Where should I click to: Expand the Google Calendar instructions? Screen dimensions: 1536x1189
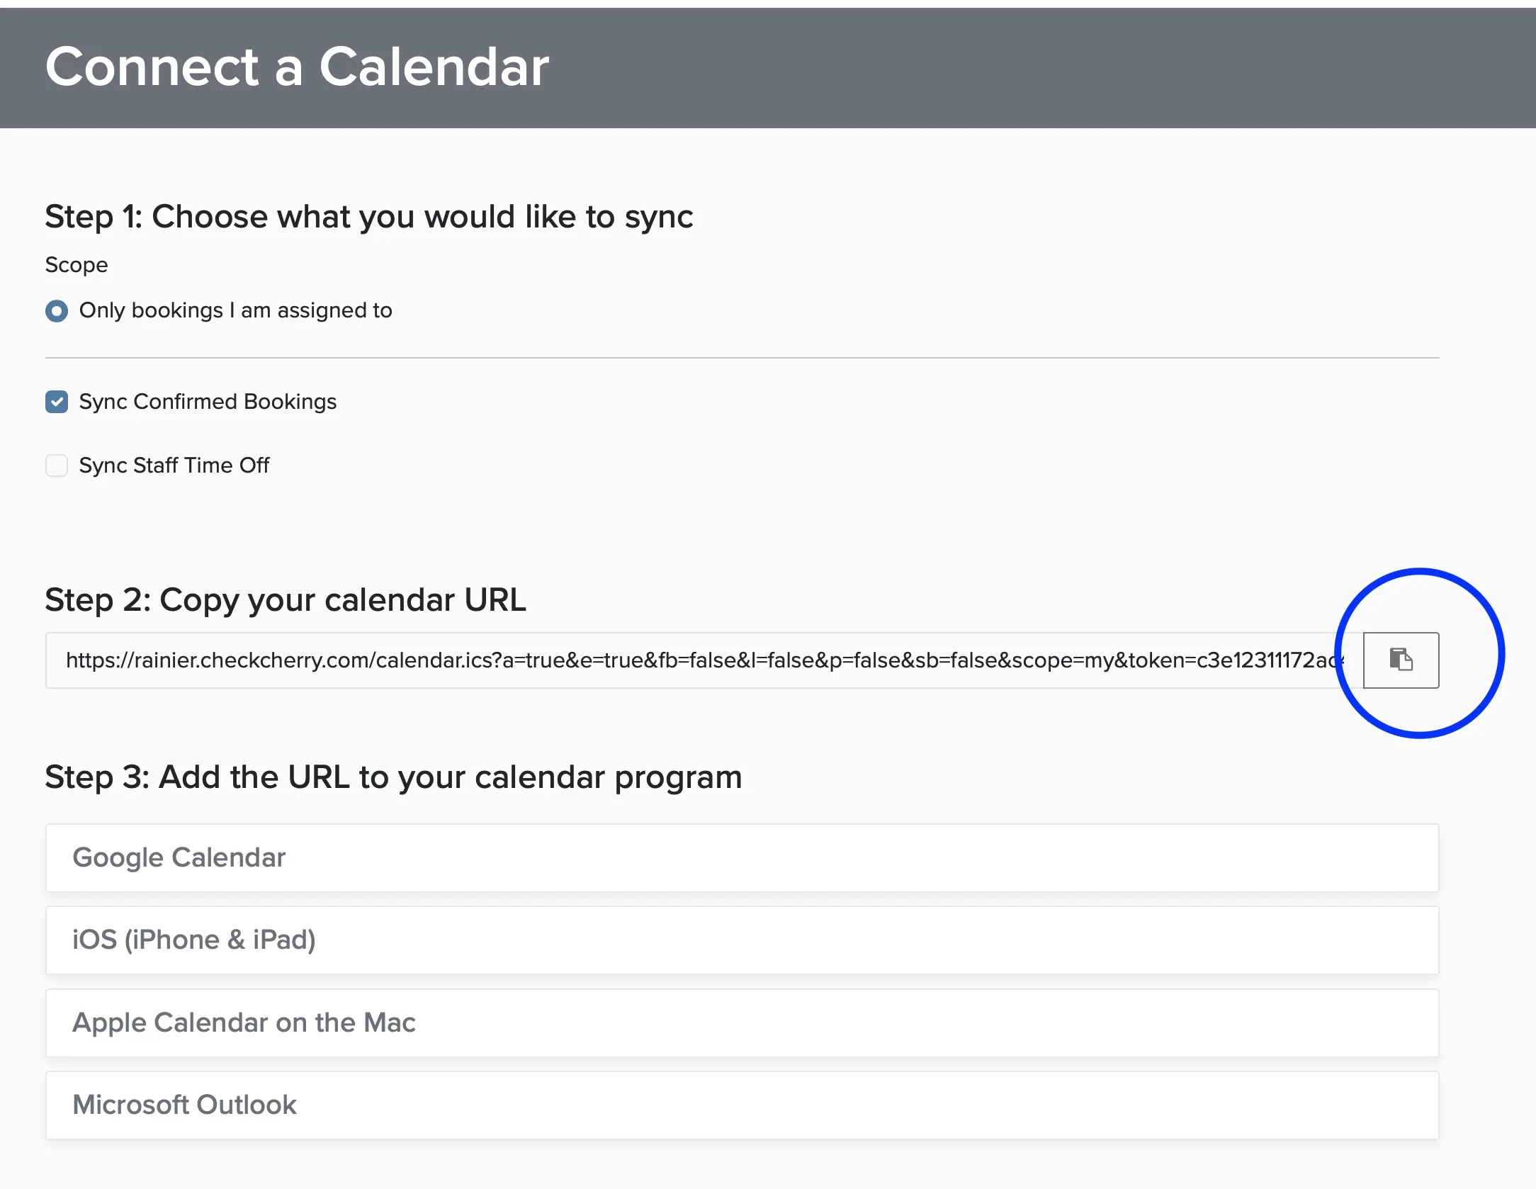tap(742, 857)
